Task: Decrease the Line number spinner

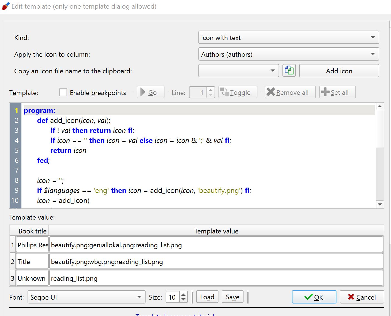Action: 211,95
